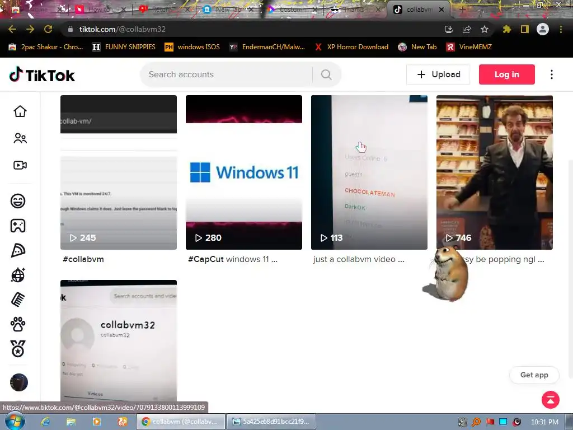Select the Gaming controller category icon
Image resolution: width=573 pixels, height=430 pixels.
click(18, 226)
